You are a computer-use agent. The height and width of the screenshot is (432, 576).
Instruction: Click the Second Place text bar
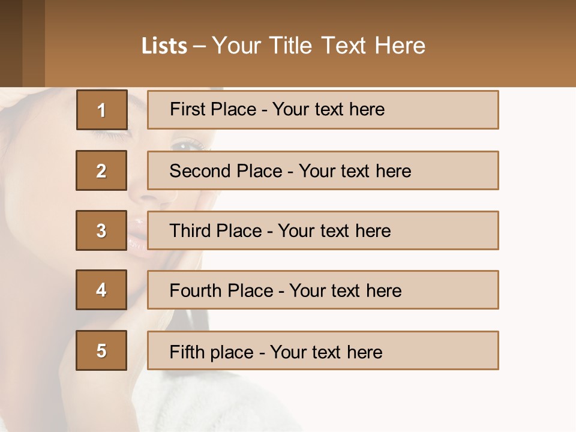[323, 170]
